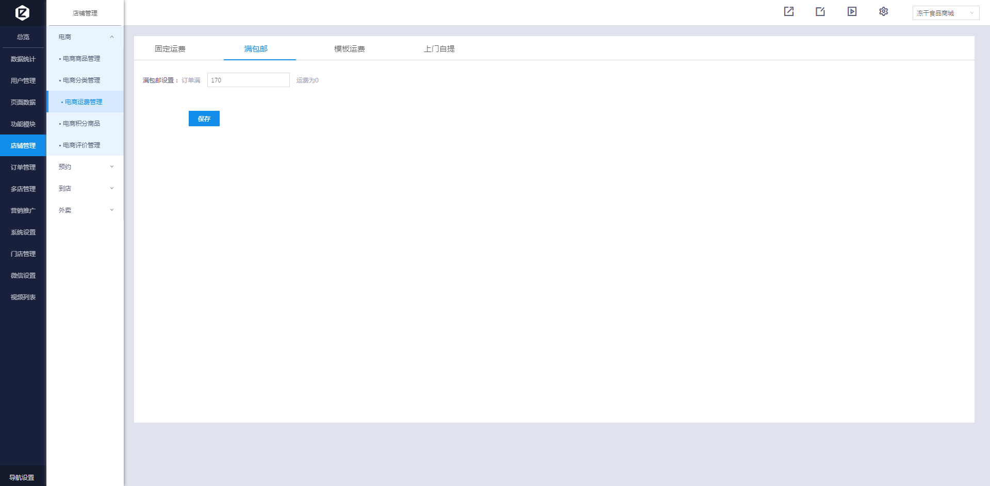The width and height of the screenshot is (990, 486).
Task: Open 导航设置 at the sidebar bottom
Action: click(x=22, y=477)
